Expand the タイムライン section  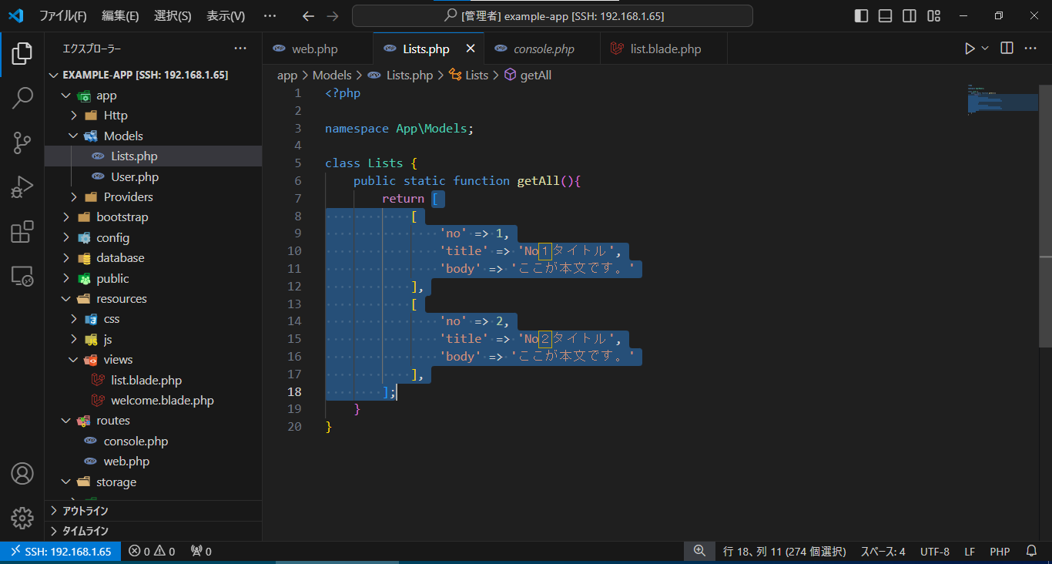153,531
